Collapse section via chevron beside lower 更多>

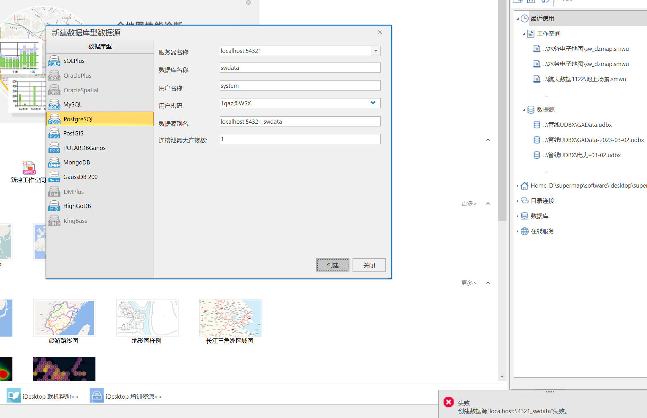click(488, 283)
